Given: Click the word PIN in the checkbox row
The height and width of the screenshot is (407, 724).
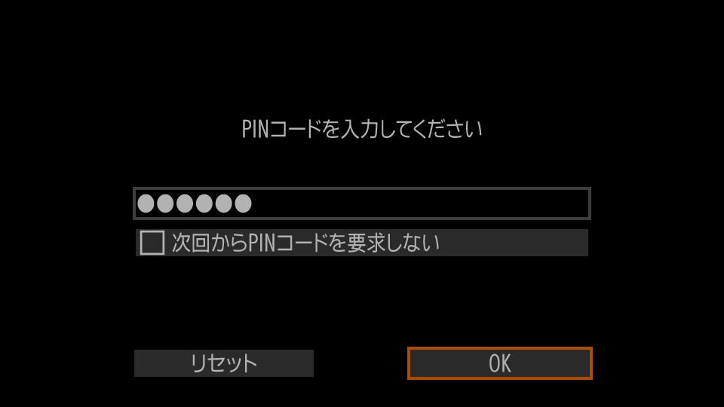Looking at the screenshot, I should [262, 243].
